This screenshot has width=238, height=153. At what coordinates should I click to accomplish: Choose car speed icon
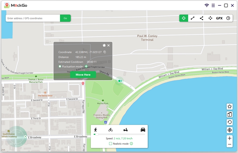143,130
